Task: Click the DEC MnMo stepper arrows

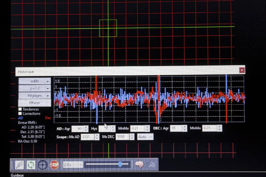Action: (219, 128)
